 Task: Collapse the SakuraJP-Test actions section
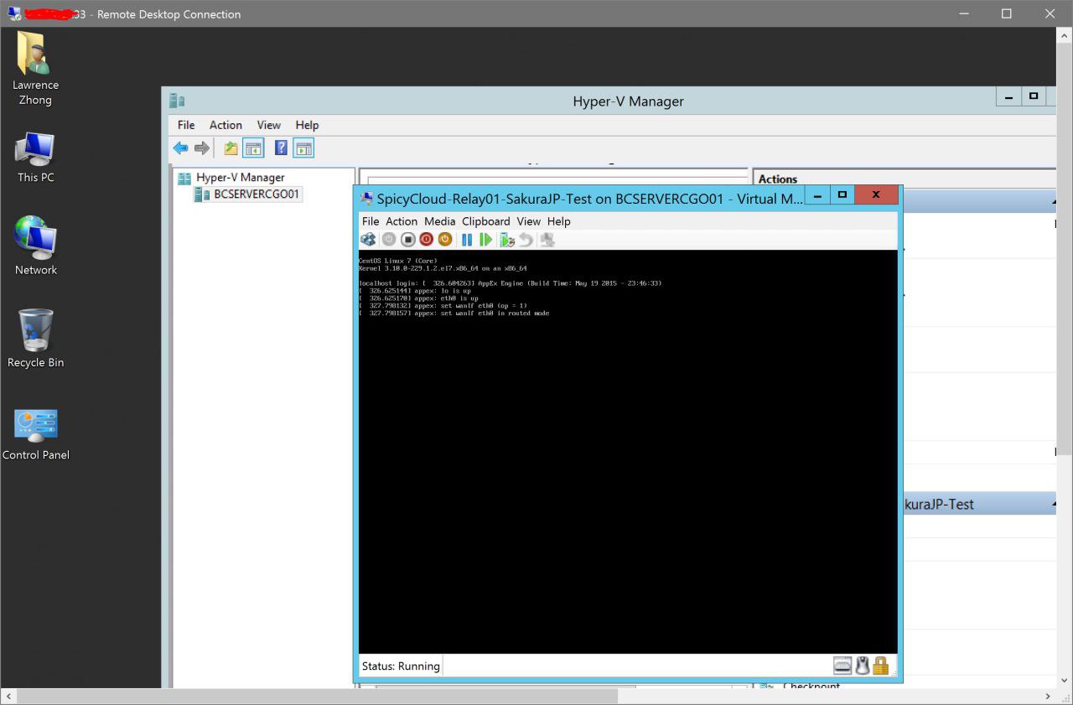(1054, 504)
